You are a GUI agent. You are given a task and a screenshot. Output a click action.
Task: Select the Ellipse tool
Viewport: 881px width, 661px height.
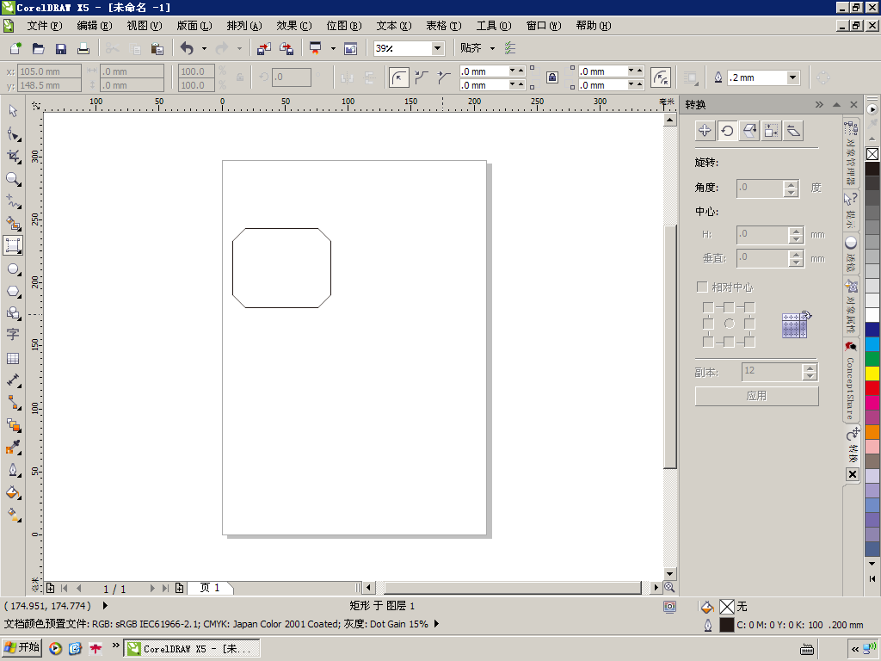pos(13,269)
